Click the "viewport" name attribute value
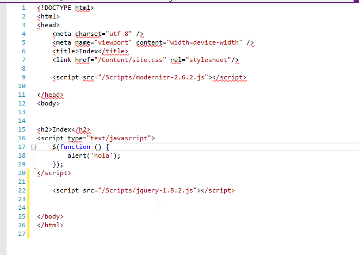 tap(113, 42)
